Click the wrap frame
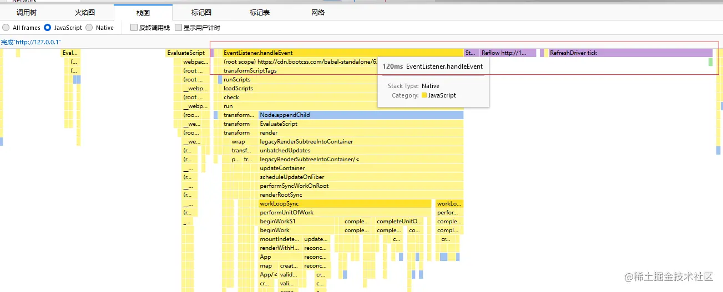The height and width of the screenshot is (292, 723). pos(240,142)
